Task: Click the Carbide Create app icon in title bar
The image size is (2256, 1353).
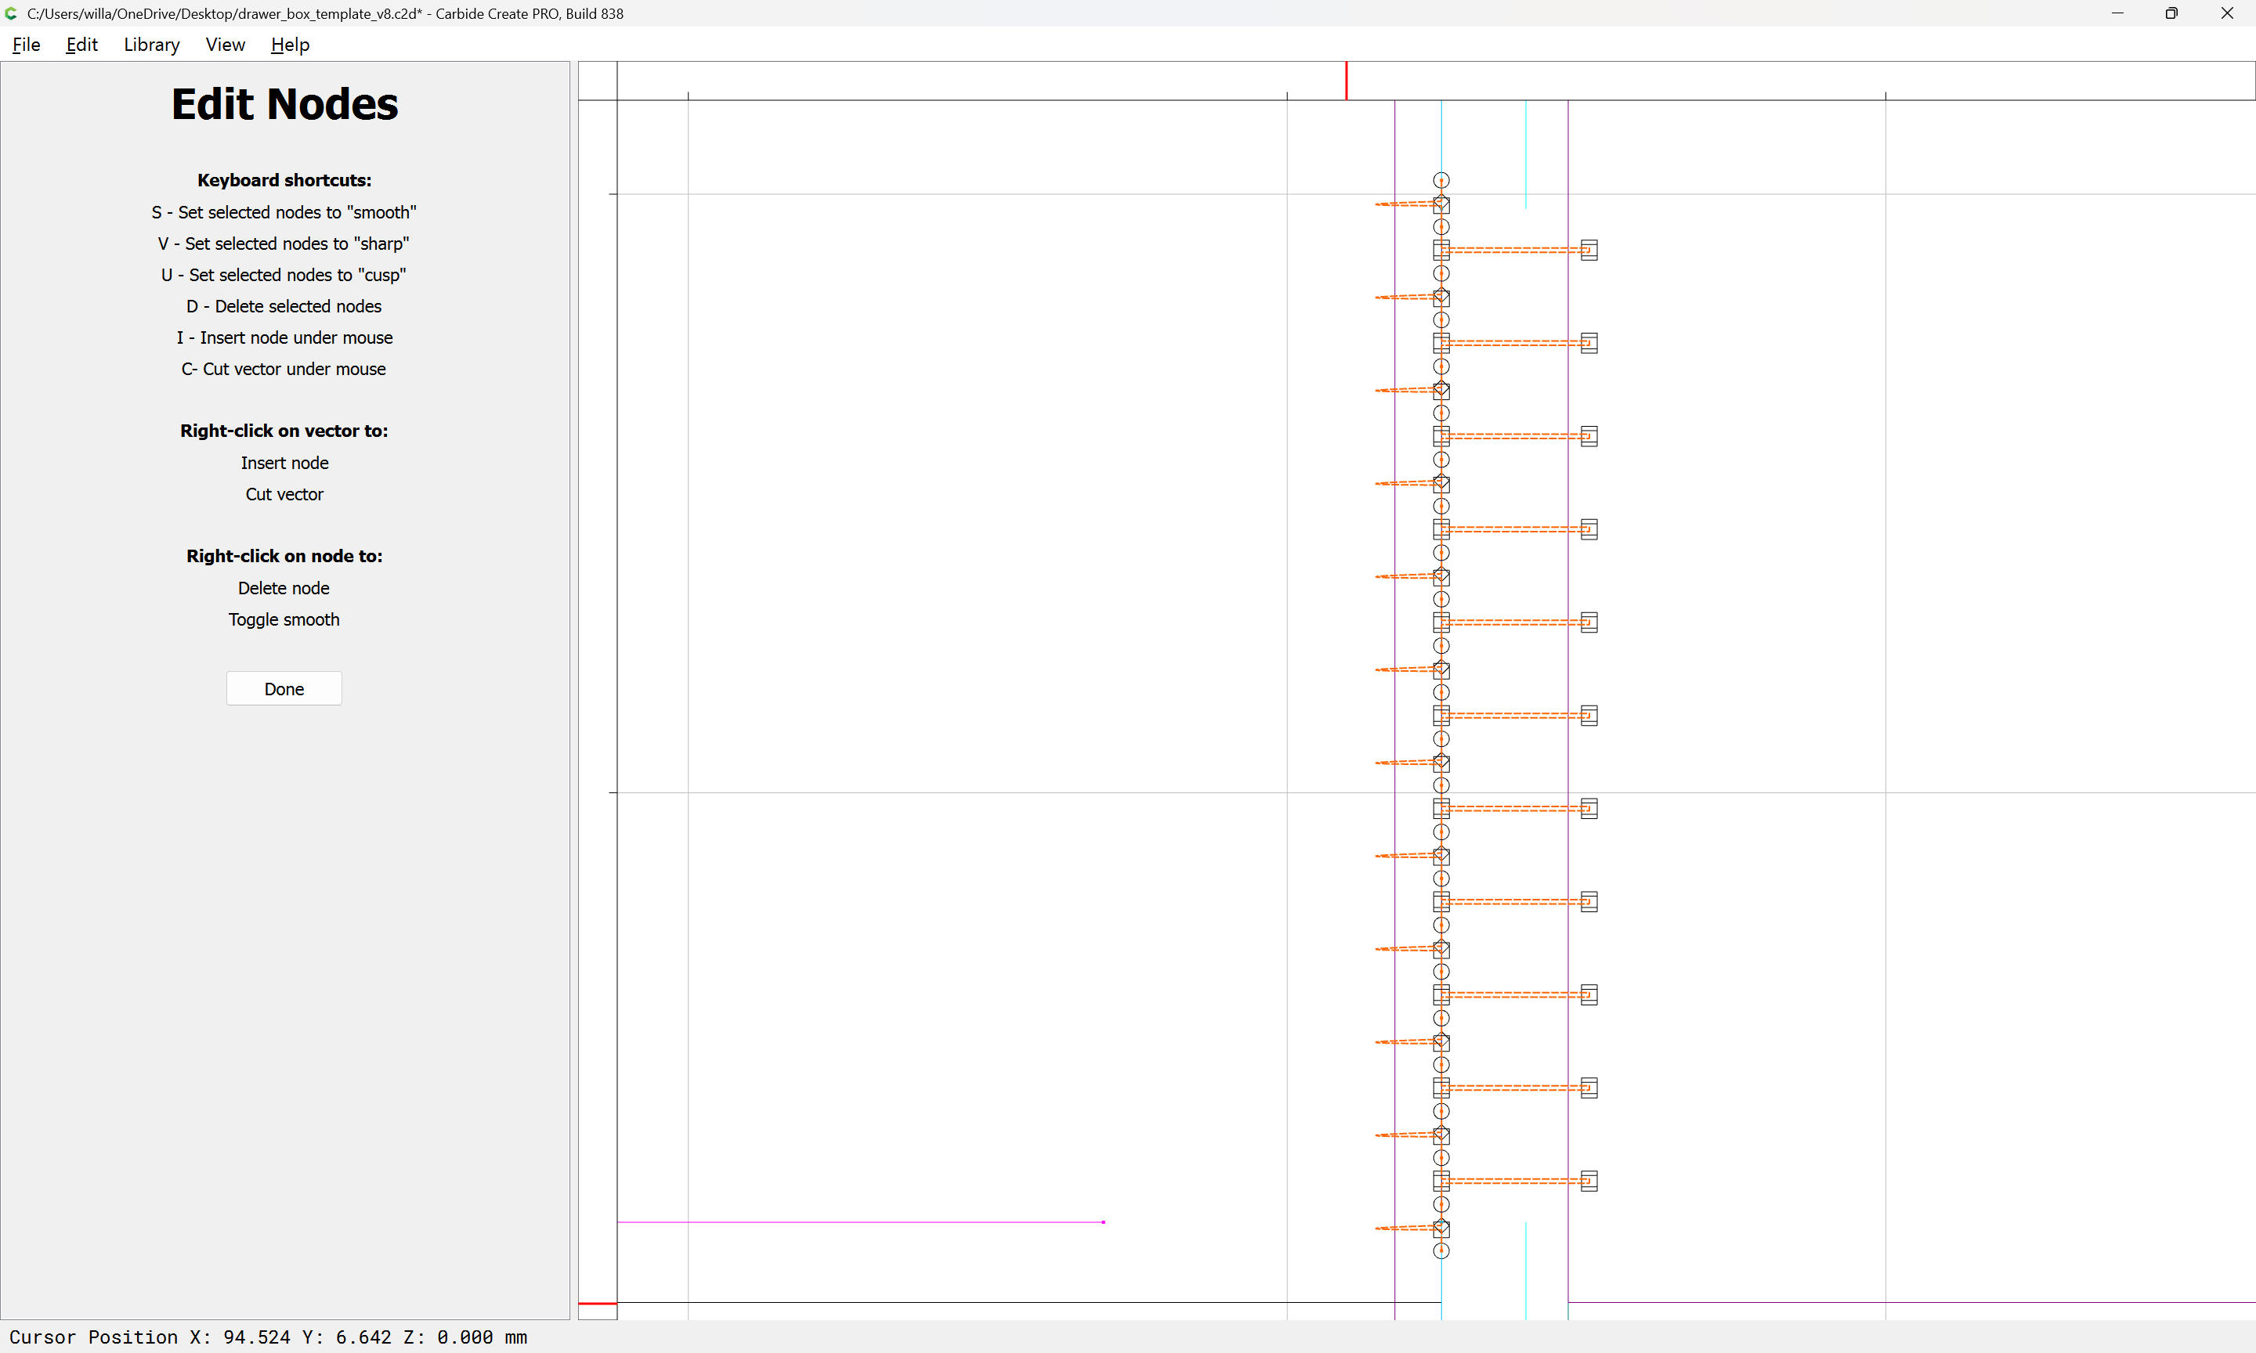Action: pos(12,13)
